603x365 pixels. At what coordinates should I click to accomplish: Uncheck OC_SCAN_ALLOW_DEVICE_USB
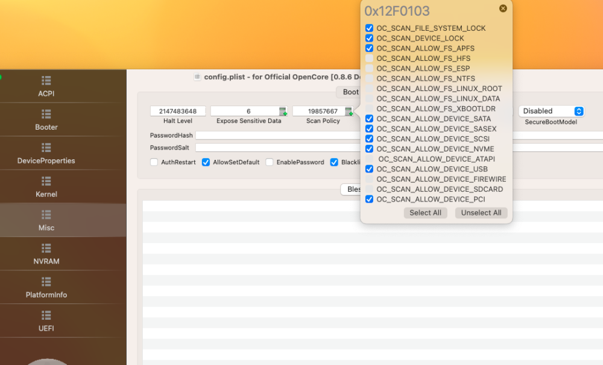click(369, 169)
